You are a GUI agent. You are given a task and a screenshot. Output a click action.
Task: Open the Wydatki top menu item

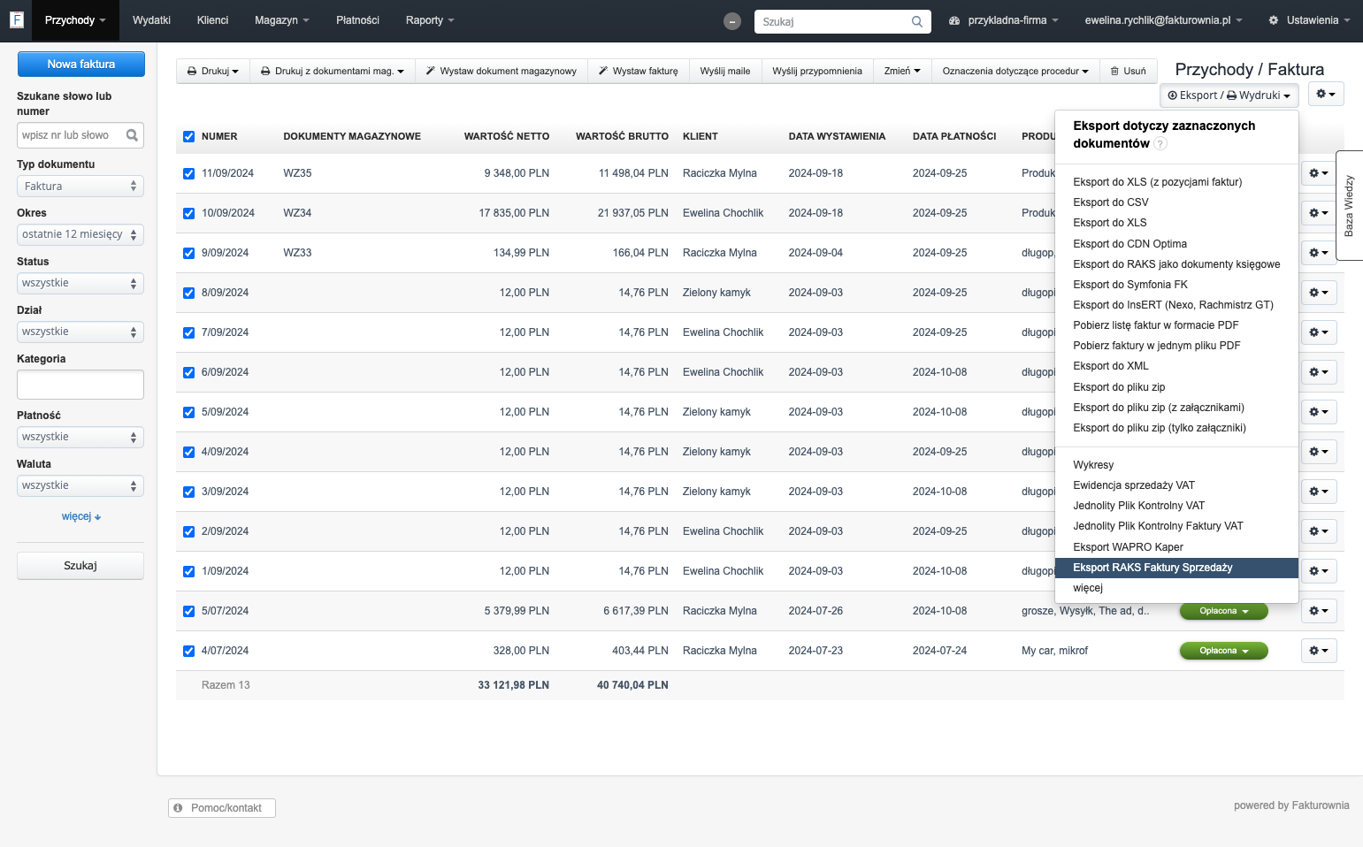(x=151, y=20)
